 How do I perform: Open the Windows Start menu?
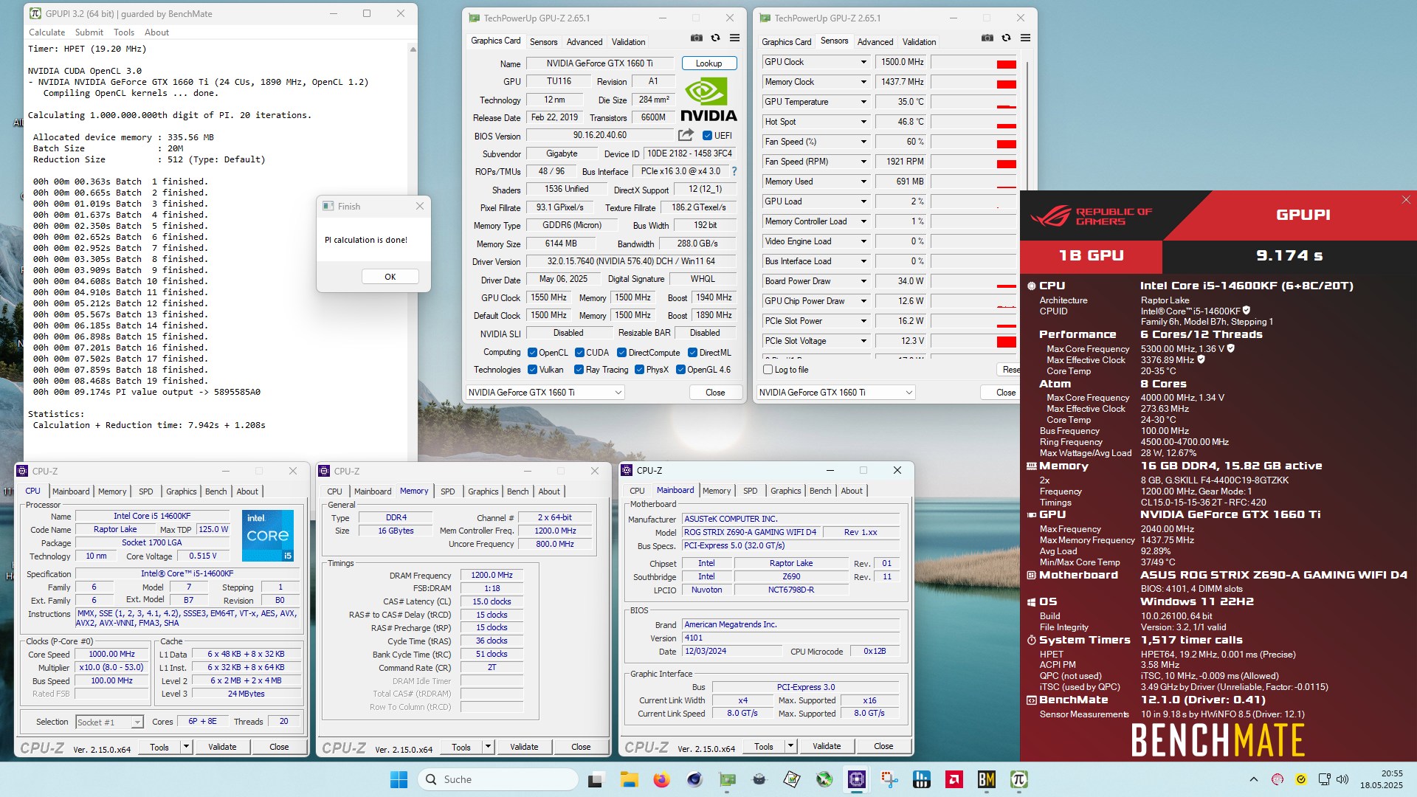(399, 779)
